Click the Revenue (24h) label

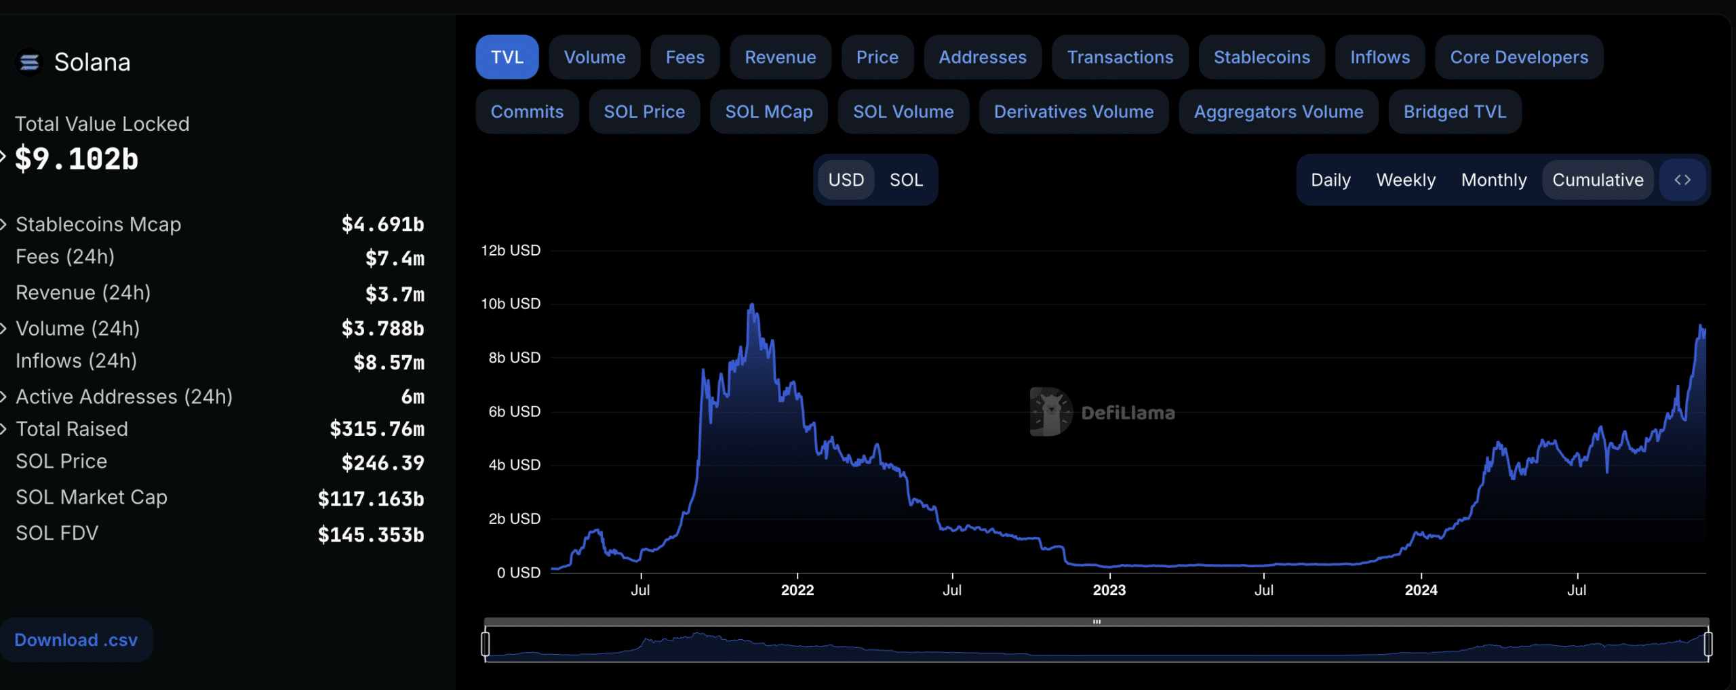(83, 293)
